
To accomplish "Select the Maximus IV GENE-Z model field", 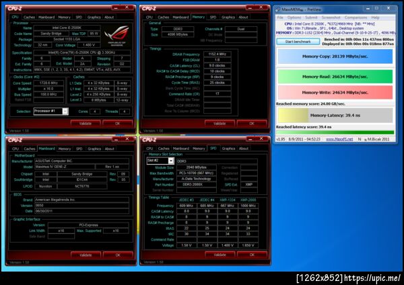I will click(x=65, y=167).
